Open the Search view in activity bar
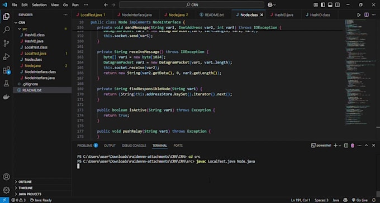 pos(6,30)
